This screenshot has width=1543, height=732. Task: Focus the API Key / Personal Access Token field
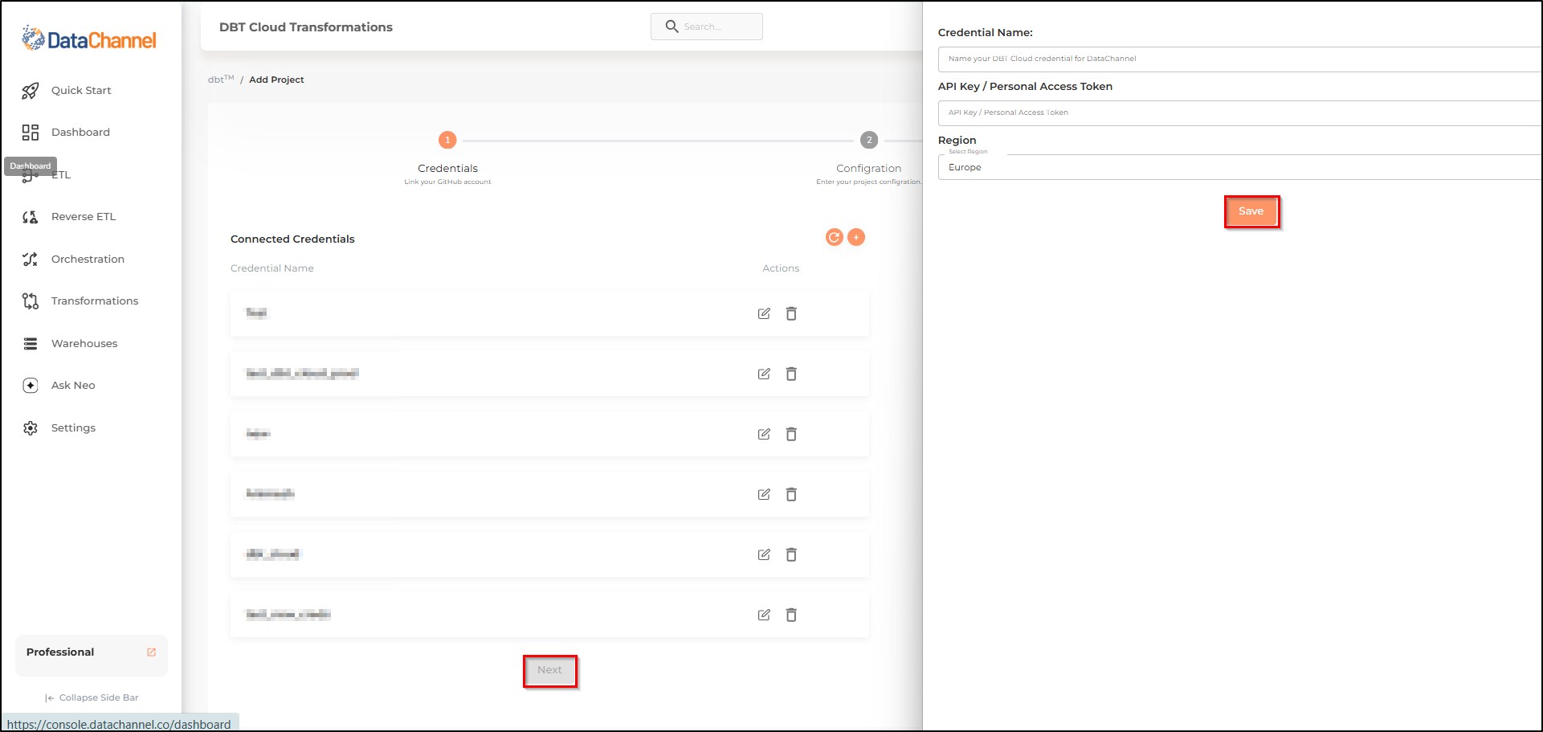(1239, 112)
